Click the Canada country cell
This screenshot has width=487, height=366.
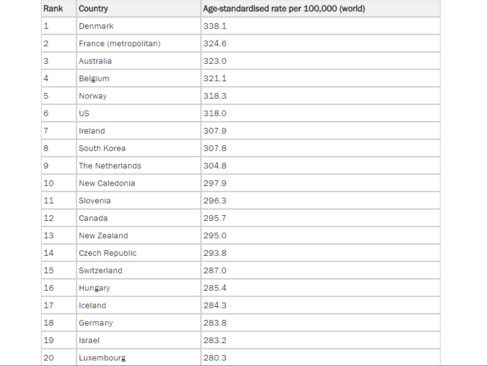[x=93, y=218]
